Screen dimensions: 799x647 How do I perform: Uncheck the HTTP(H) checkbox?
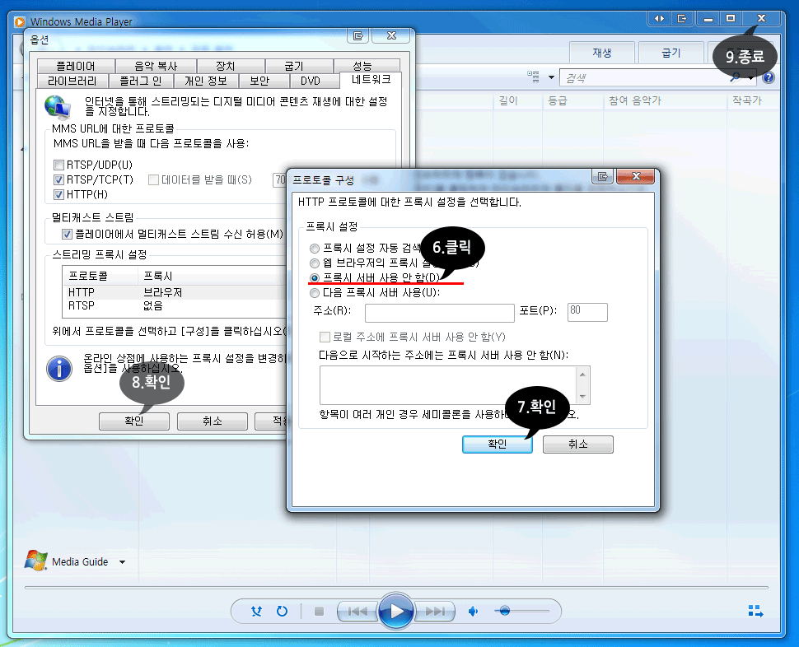(58, 194)
